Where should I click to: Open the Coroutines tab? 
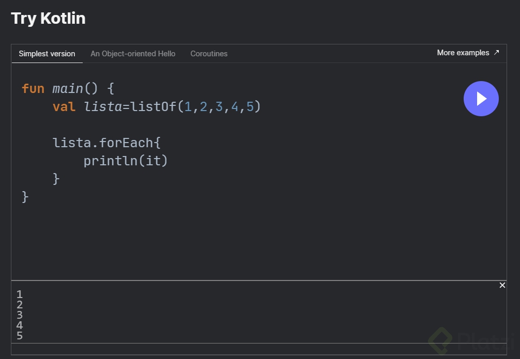[x=209, y=54]
